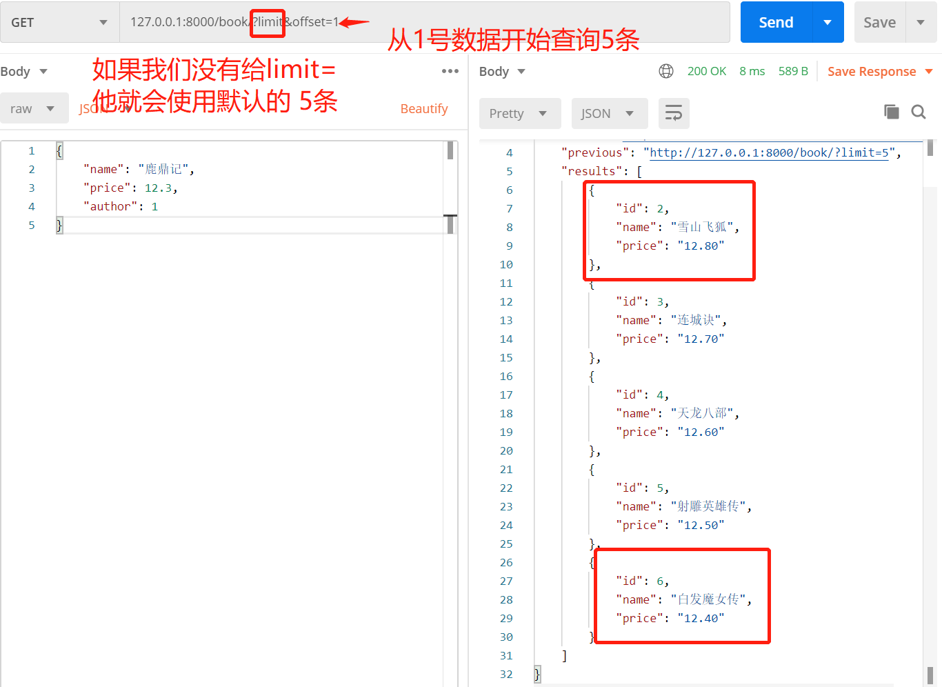Image resolution: width=942 pixels, height=687 pixels.
Task: Click request line number 1
Action: click(32, 150)
